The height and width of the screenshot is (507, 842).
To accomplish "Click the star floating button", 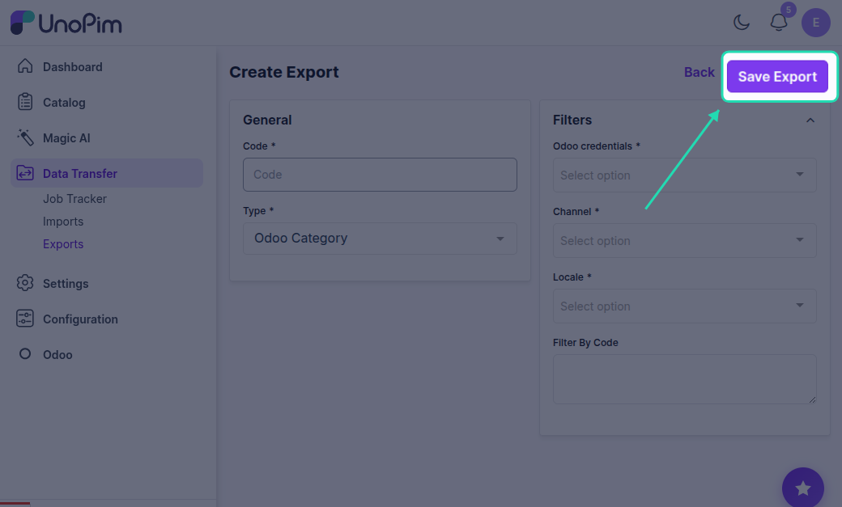I will [x=803, y=488].
